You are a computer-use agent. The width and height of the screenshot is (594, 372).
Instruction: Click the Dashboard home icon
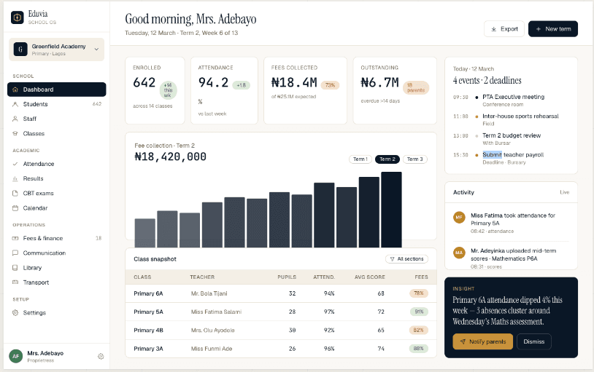pyautogui.click(x=15, y=90)
